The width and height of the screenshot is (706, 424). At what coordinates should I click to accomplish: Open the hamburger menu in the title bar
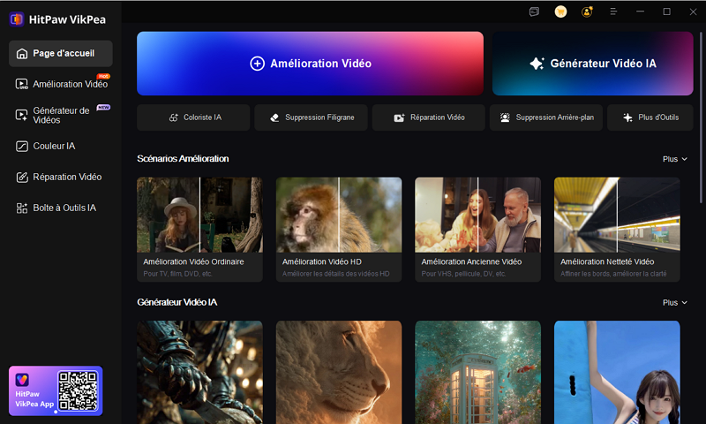pyautogui.click(x=613, y=11)
